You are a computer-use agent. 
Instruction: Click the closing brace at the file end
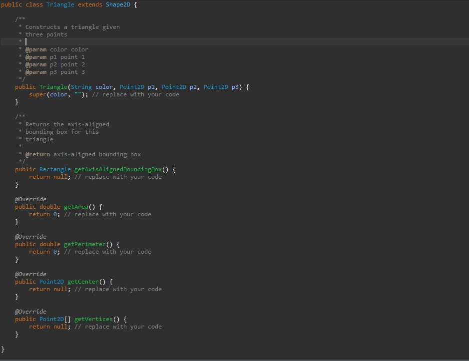pos(2,350)
